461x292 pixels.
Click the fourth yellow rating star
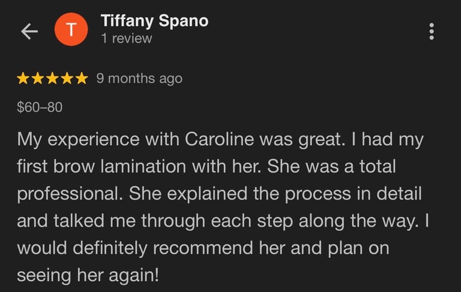tap(67, 79)
